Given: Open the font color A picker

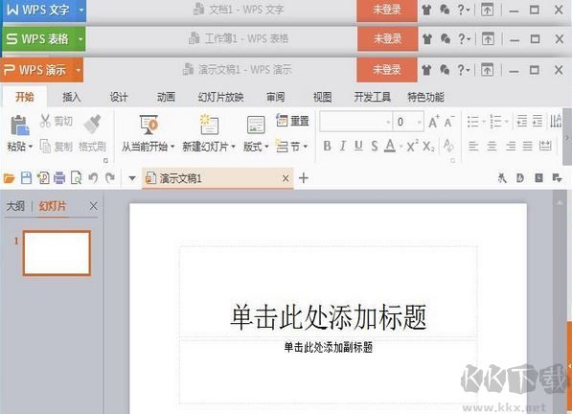Looking at the screenshot, I should coord(390,146).
